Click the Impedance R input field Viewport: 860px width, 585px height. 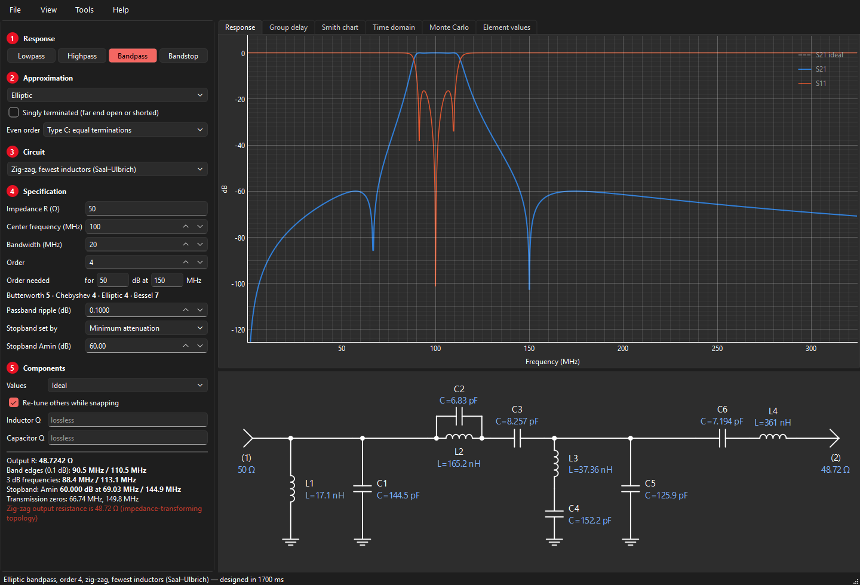click(x=146, y=209)
